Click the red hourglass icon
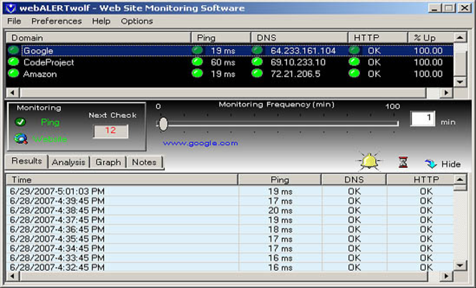The image size is (476, 288). (x=403, y=162)
